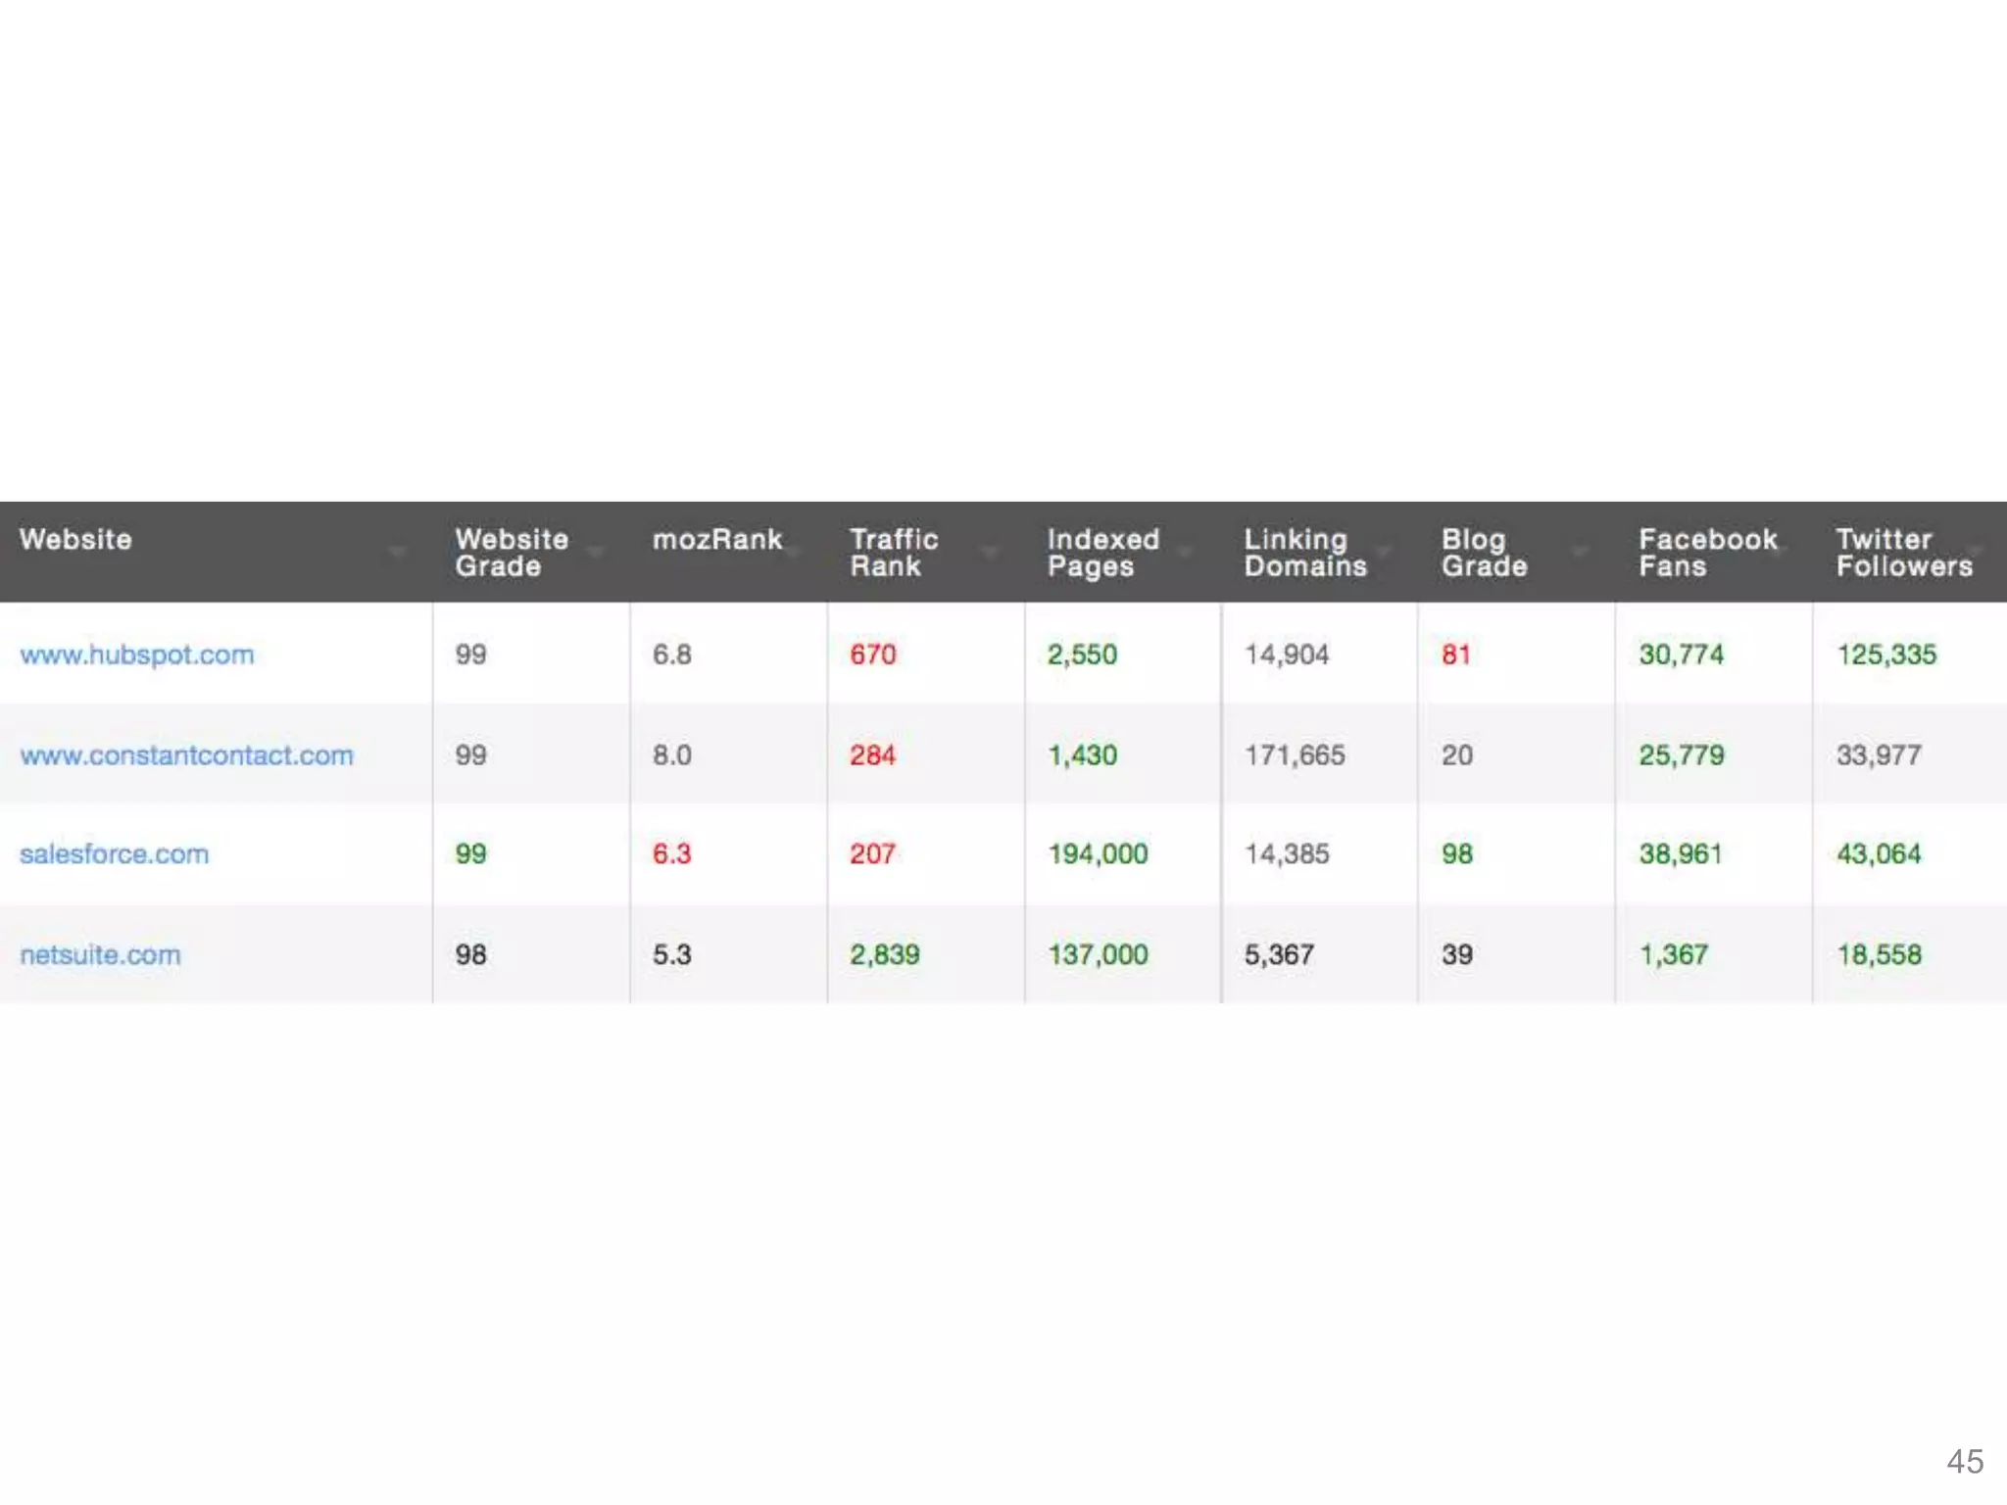Viewport: 2007px width, 1505px height.
Task: Click the salesforce.com website link
Action: [114, 854]
